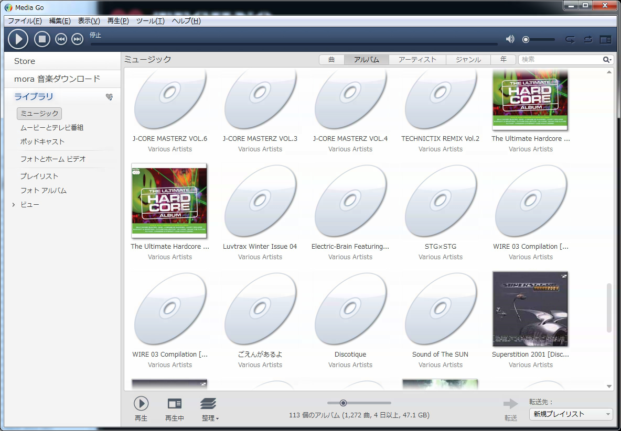
Task: Click the playback progress bar
Action: coord(294,44)
